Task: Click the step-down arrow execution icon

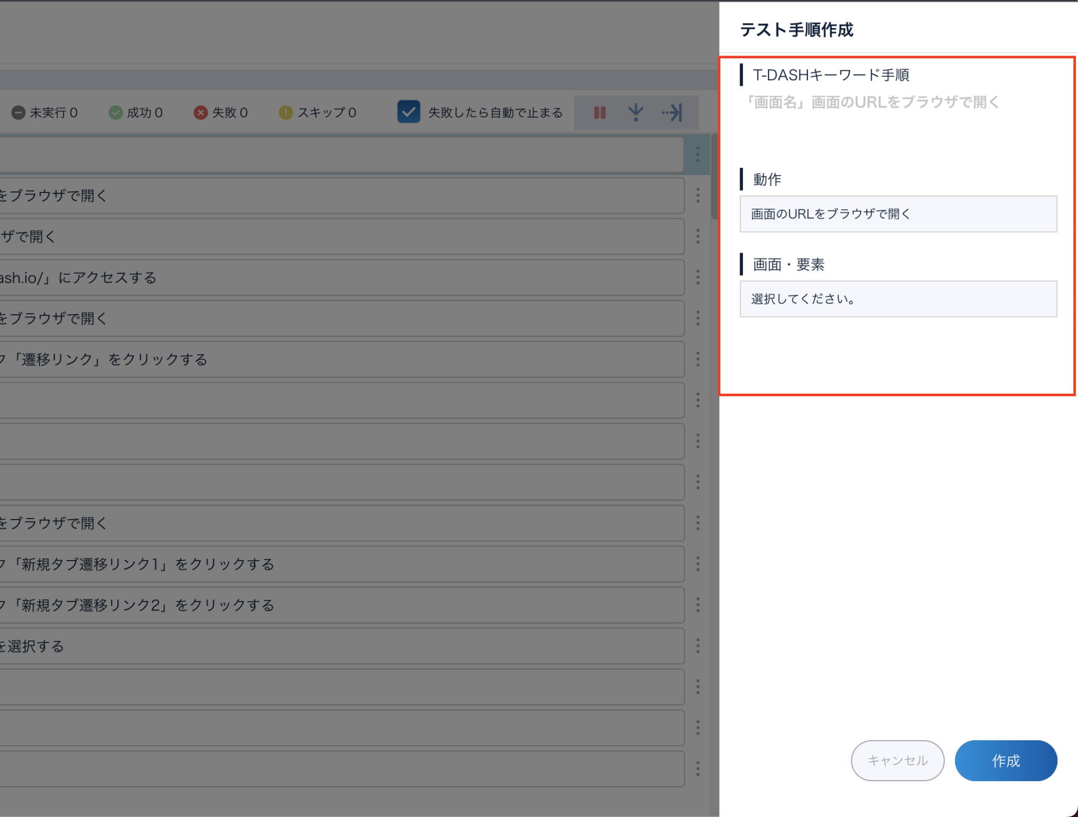Action: pos(636,113)
